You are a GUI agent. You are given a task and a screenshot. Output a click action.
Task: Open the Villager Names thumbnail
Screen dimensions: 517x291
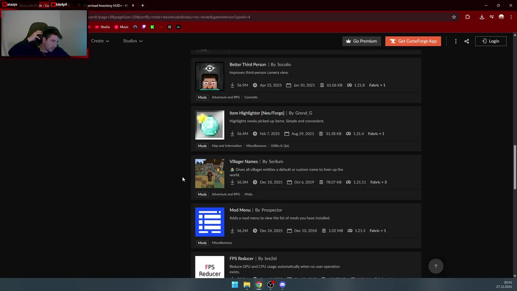coord(210,173)
